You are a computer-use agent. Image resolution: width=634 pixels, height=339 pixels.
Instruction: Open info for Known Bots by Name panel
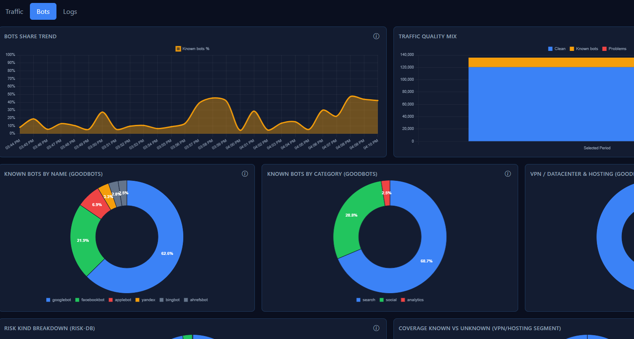(245, 174)
